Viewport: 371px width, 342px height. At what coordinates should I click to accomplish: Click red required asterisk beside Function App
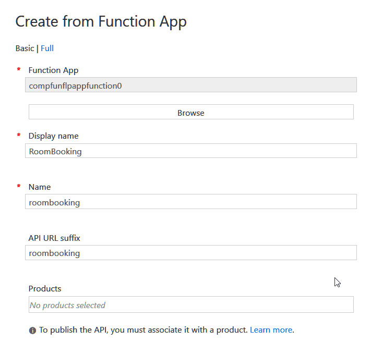click(19, 69)
